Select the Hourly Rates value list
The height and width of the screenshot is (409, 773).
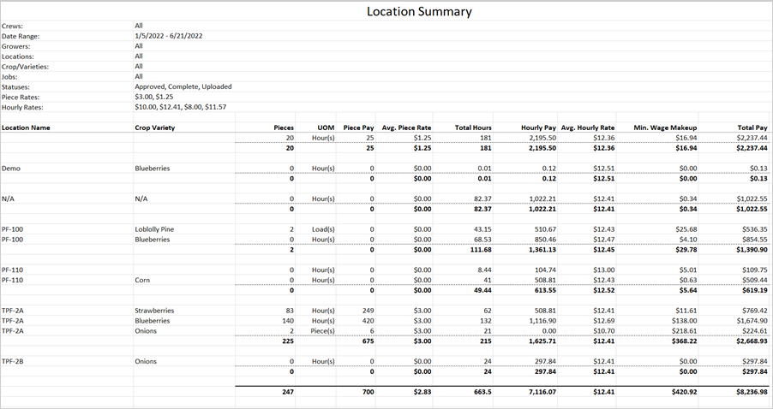pyautogui.click(x=181, y=107)
